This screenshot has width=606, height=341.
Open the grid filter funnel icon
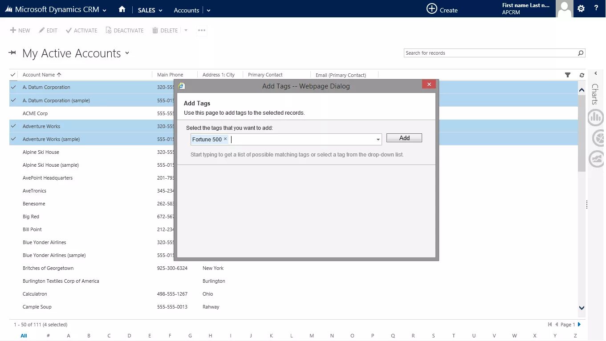tap(568, 75)
